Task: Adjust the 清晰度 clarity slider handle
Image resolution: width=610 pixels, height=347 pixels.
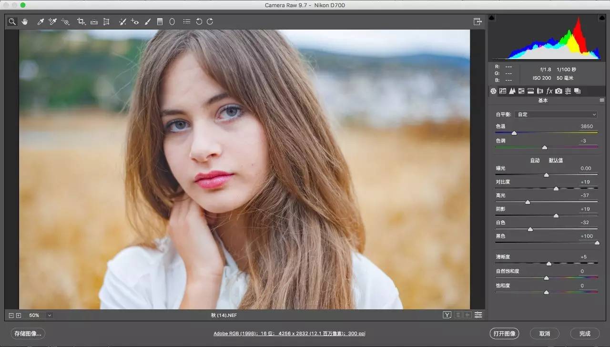Action: click(x=549, y=264)
